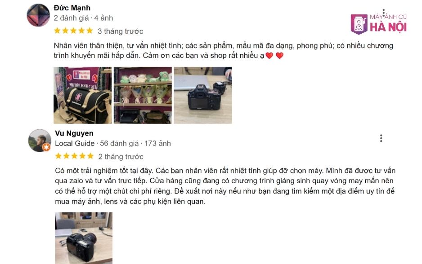Screen dimensions: 422x264
Task: Open Vu Nguyen's profile avatar
Action: 40,141
